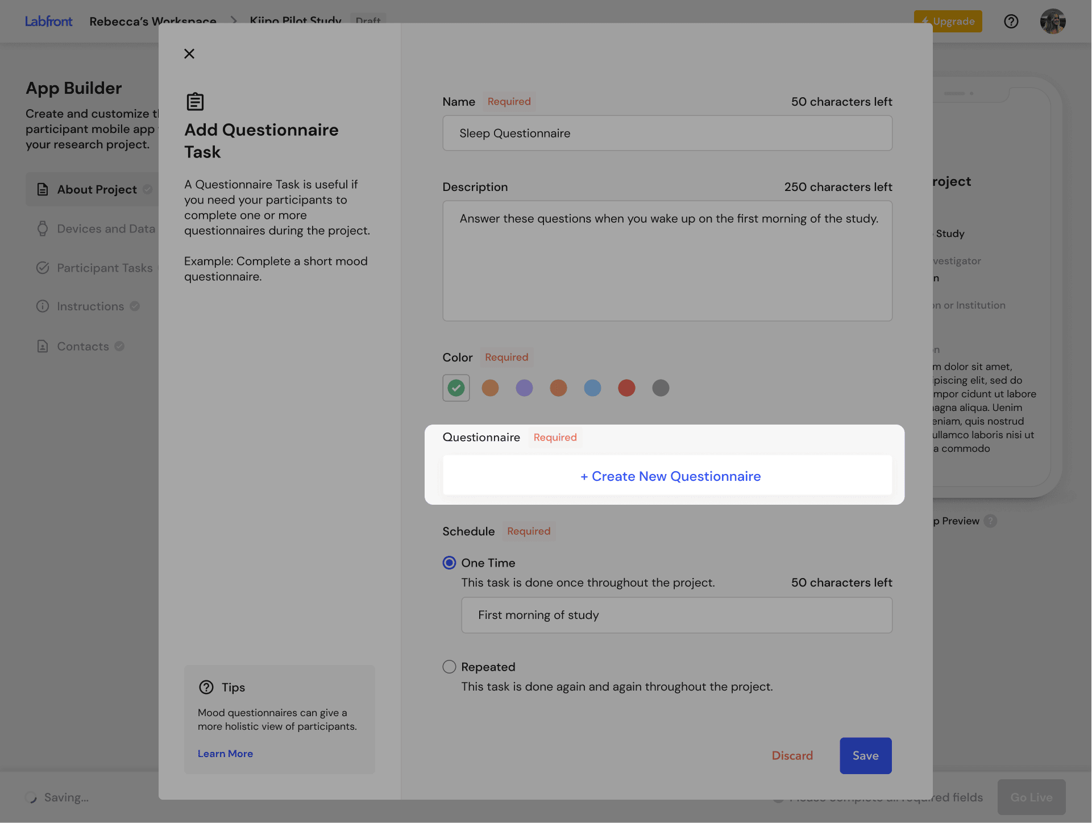The image size is (1092, 823).
Task: Click the help question mark in the top bar
Action: point(1011,21)
